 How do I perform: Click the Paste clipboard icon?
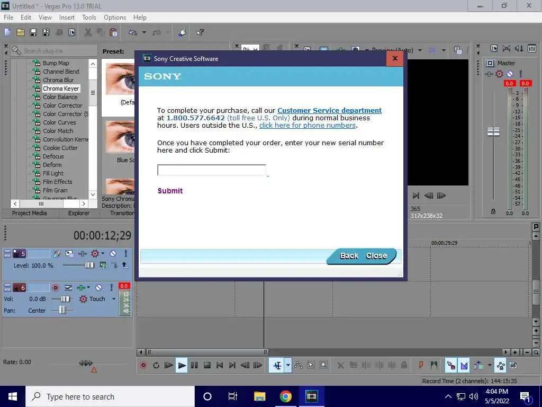click(113, 32)
